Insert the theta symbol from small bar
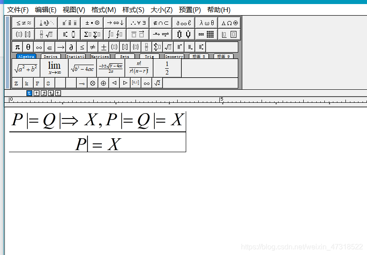The width and height of the screenshot is (367, 255). coord(28,47)
